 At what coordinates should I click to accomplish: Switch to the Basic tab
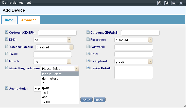pyautogui.click(x=9, y=20)
